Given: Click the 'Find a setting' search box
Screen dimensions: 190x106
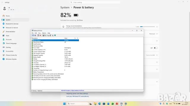Looking at the screenshot, I should [x=95, y=2].
